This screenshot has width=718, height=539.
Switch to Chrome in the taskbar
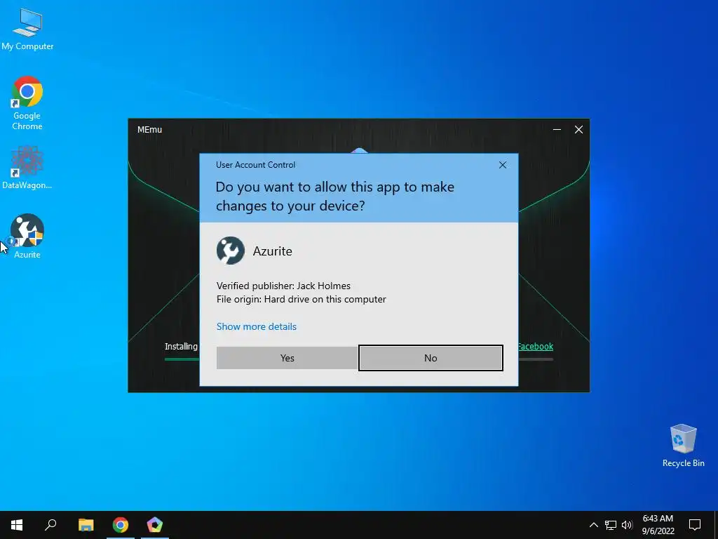121,525
